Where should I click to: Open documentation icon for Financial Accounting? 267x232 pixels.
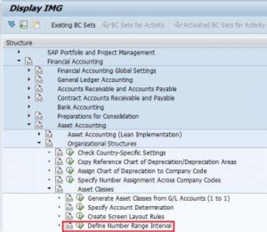tap(29, 61)
